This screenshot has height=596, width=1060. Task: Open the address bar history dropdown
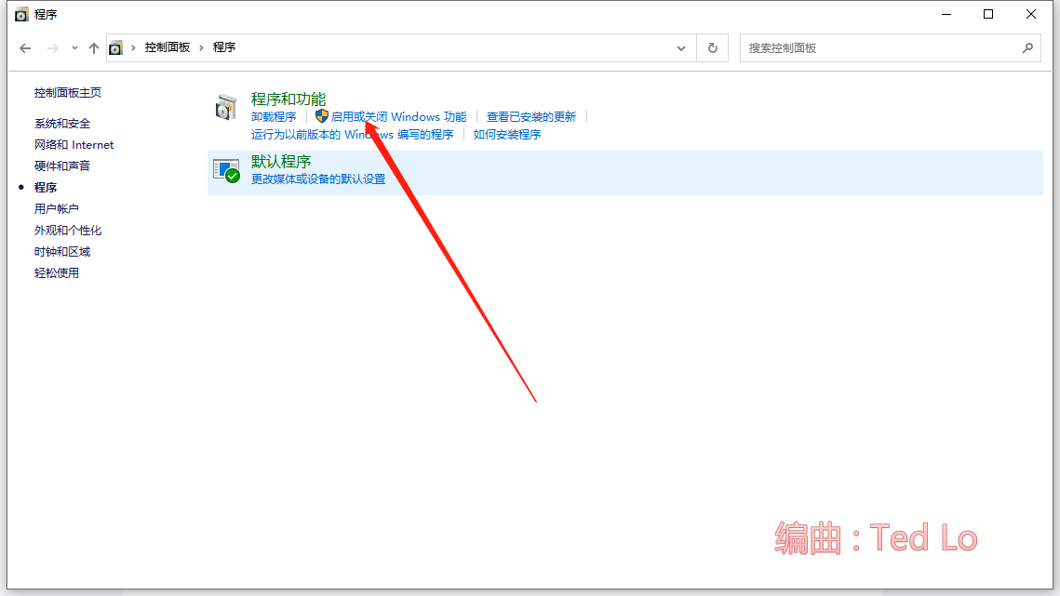[x=680, y=47]
